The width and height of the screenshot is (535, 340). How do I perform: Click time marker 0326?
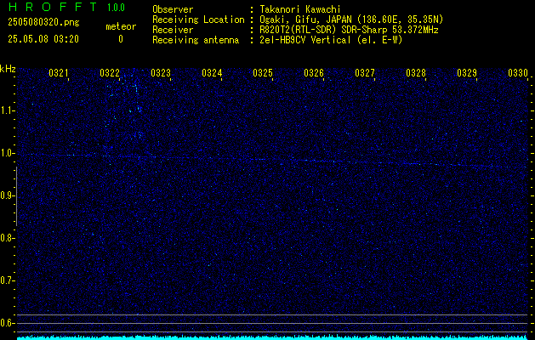[x=314, y=73]
